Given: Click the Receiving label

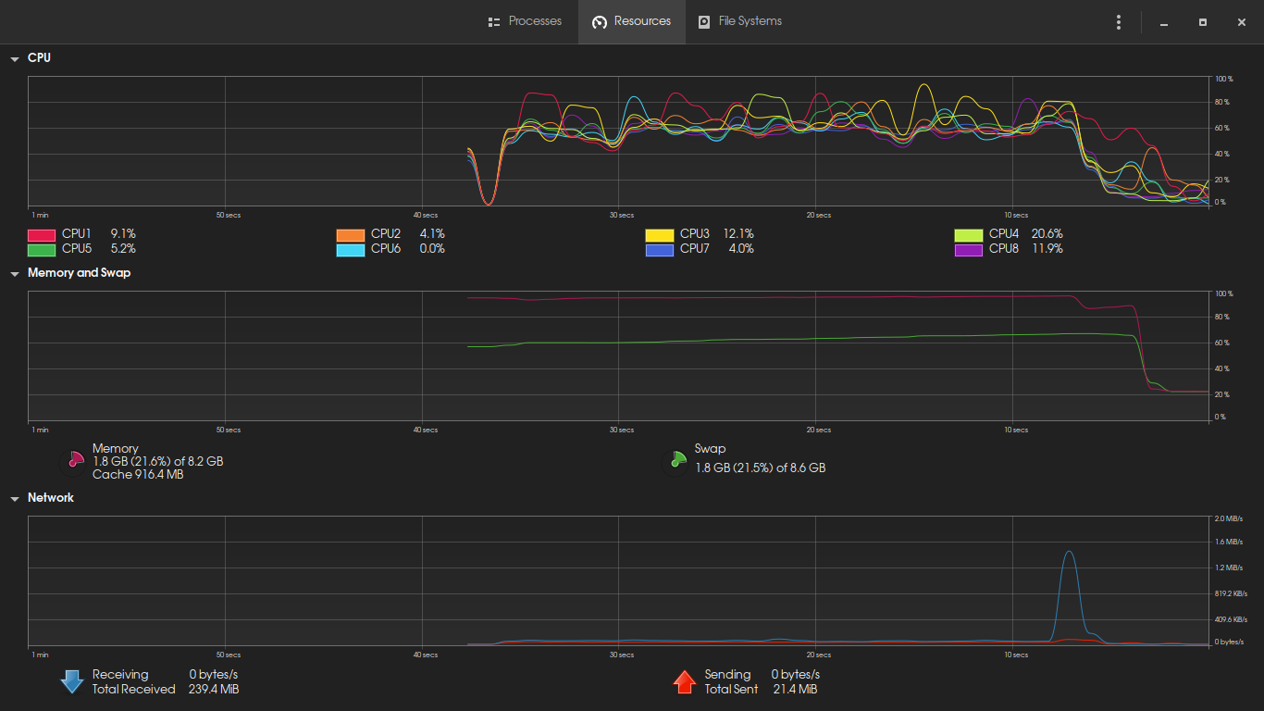Looking at the screenshot, I should (120, 674).
